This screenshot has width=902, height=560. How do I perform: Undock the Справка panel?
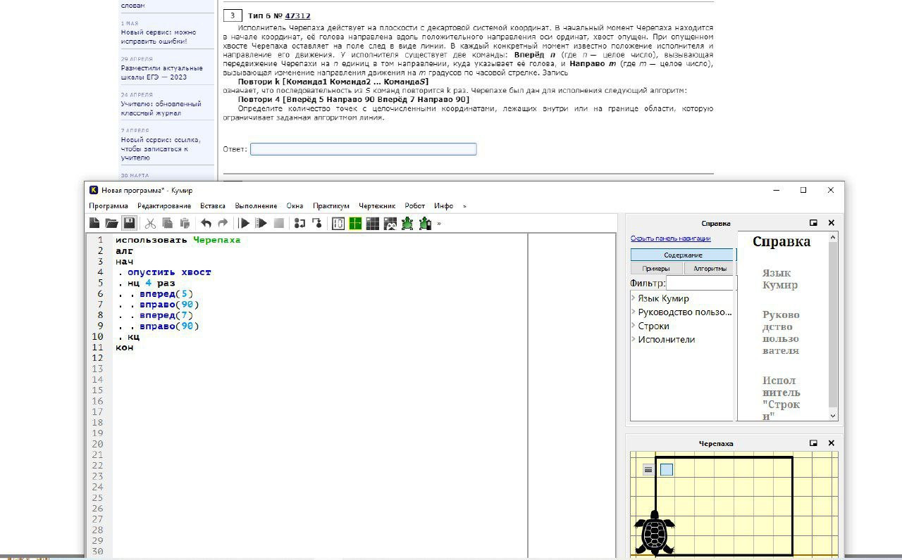(x=813, y=223)
